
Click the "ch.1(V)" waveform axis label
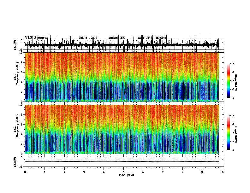coord(15,45)
